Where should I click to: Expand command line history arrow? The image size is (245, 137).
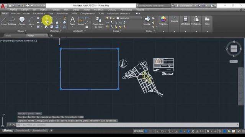(x=237, y=125)
